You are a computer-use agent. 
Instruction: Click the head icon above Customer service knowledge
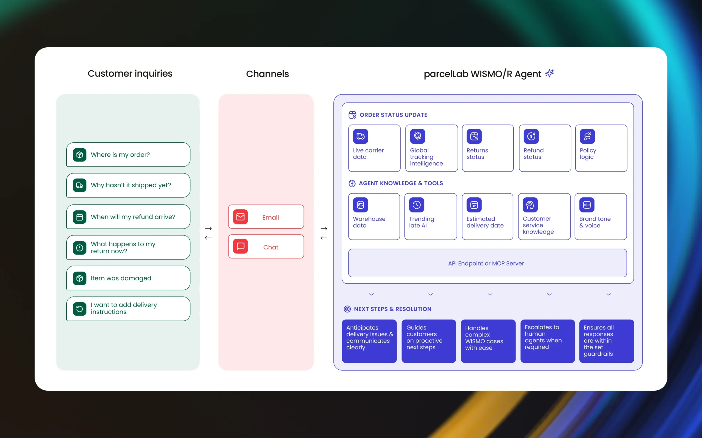coord(530,205)
